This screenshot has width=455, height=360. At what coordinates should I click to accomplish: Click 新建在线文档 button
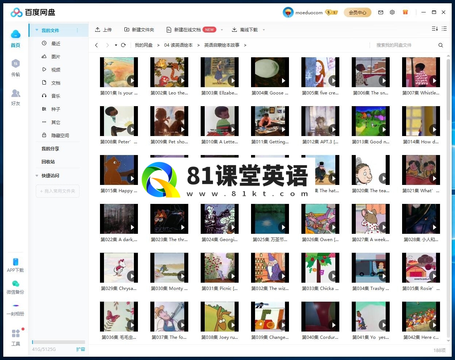191,30
